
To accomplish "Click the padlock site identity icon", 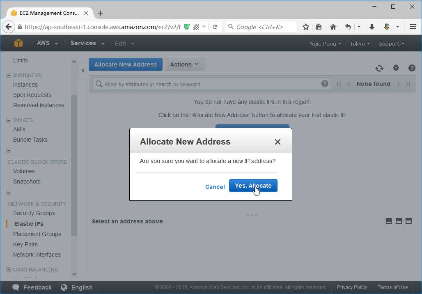I will [x=20, y=27].
